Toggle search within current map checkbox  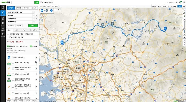point(41,2)
